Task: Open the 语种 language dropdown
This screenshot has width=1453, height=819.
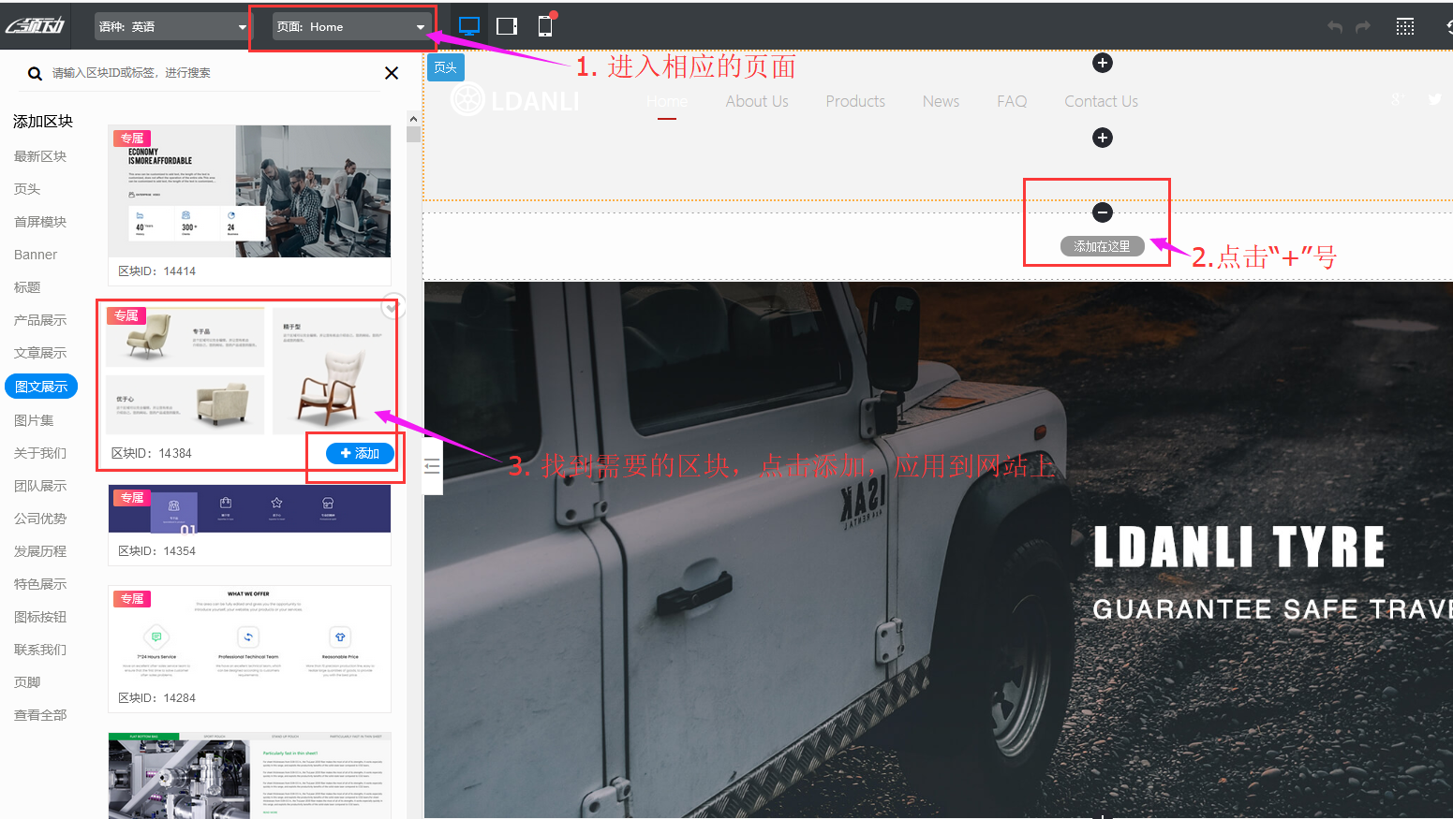Action: (172, 27)
